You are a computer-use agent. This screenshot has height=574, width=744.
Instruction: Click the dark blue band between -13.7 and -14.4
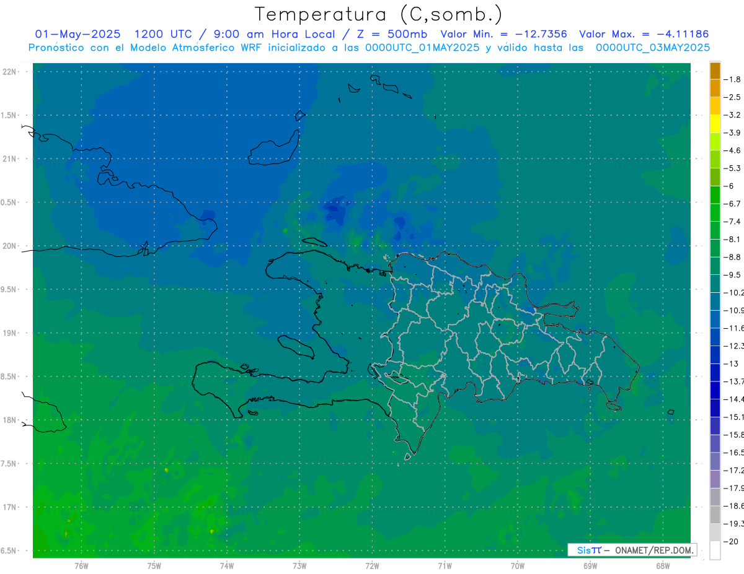[715, 390]
